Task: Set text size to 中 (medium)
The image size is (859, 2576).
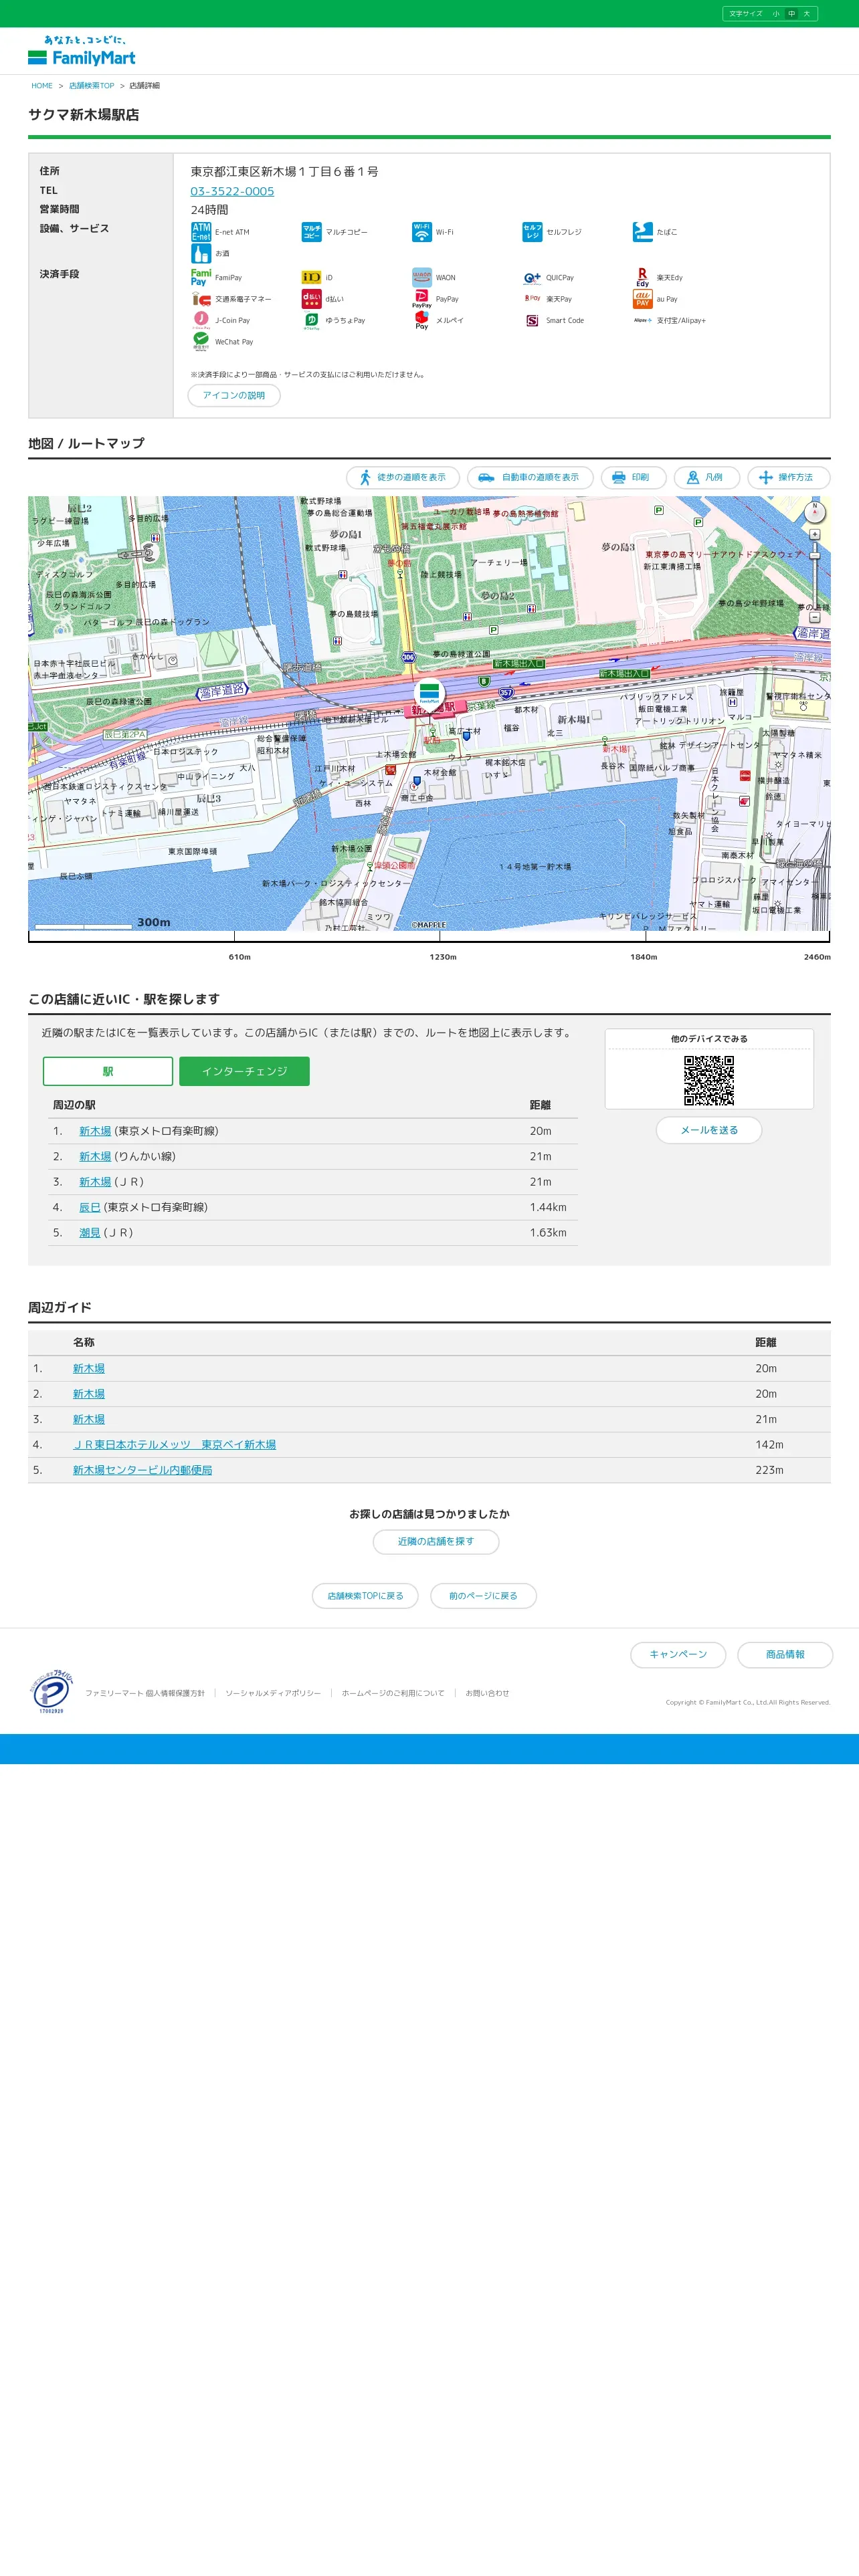Action: click(791, 14)
